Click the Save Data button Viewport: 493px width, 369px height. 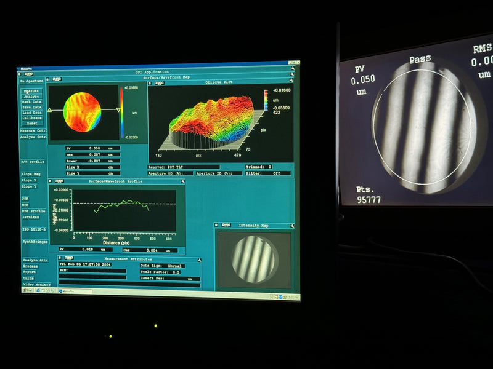pos(31,107)
